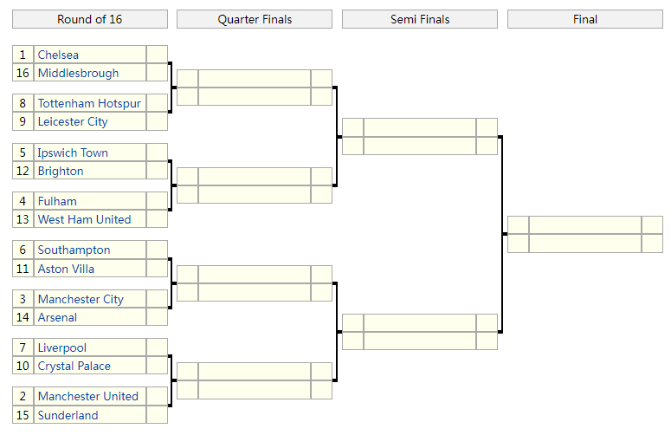Click the score box beside Chelsea
671x435 pixels.
(157, 55)
